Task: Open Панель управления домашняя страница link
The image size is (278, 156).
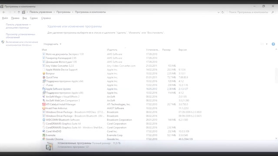Action: click(18, 26)
